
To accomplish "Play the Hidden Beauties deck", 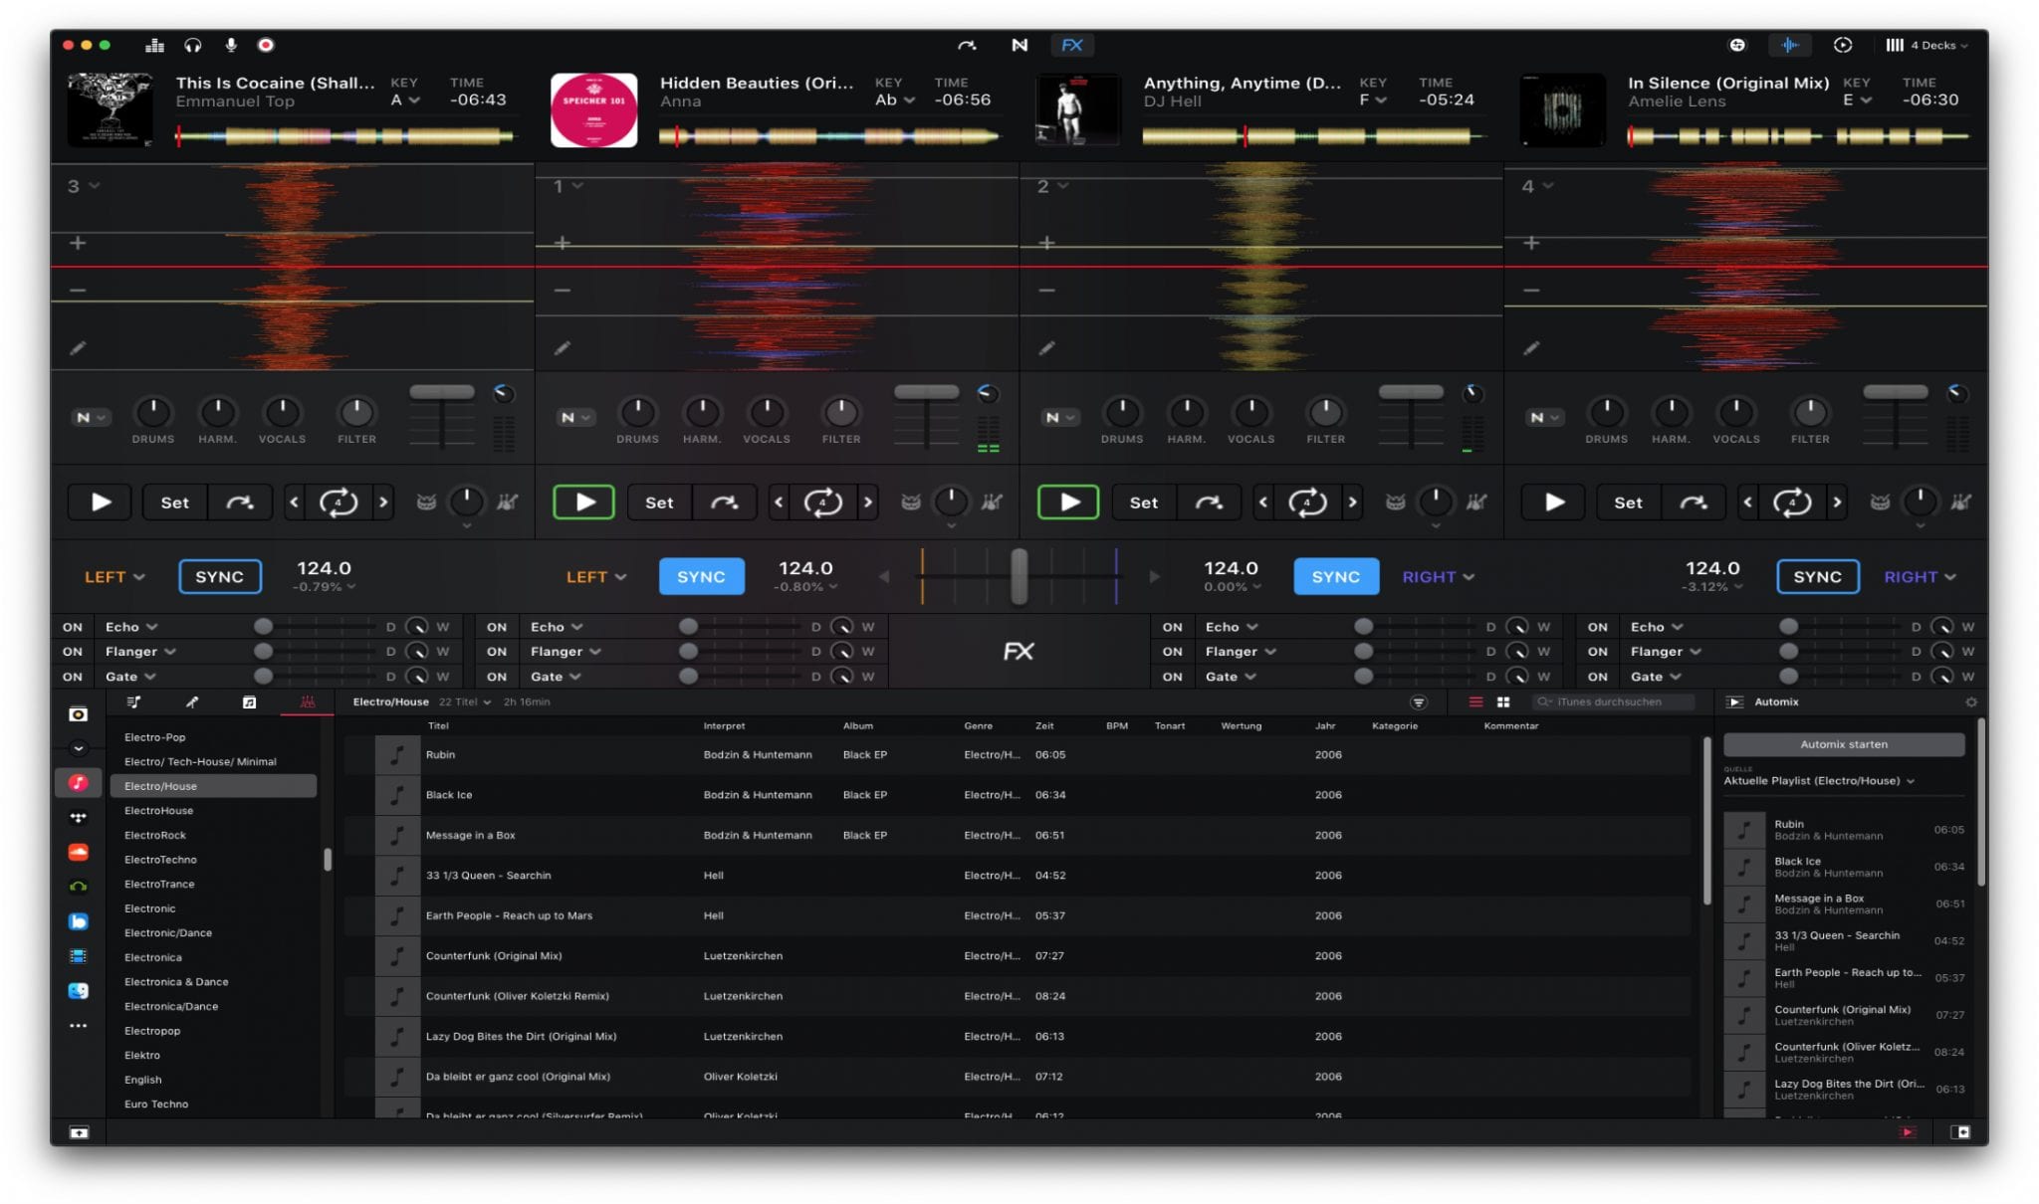I will [584, 502].
